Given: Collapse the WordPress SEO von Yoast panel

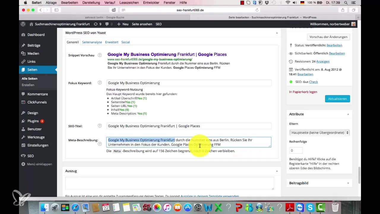Looking at the screenshot, I should point(277,33).
